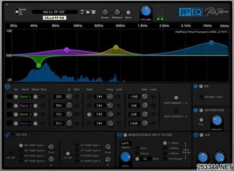Select band 2 purple node on the graph

coord(67,50)
